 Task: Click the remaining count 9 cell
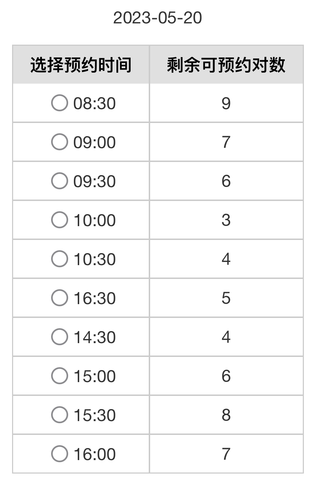pos(226,103)
